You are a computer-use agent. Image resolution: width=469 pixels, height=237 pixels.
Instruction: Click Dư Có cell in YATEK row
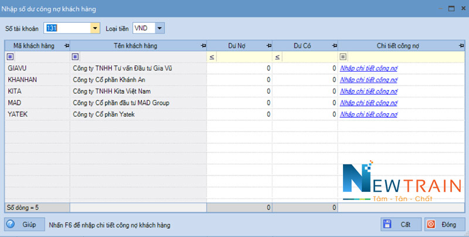[305, 114]
